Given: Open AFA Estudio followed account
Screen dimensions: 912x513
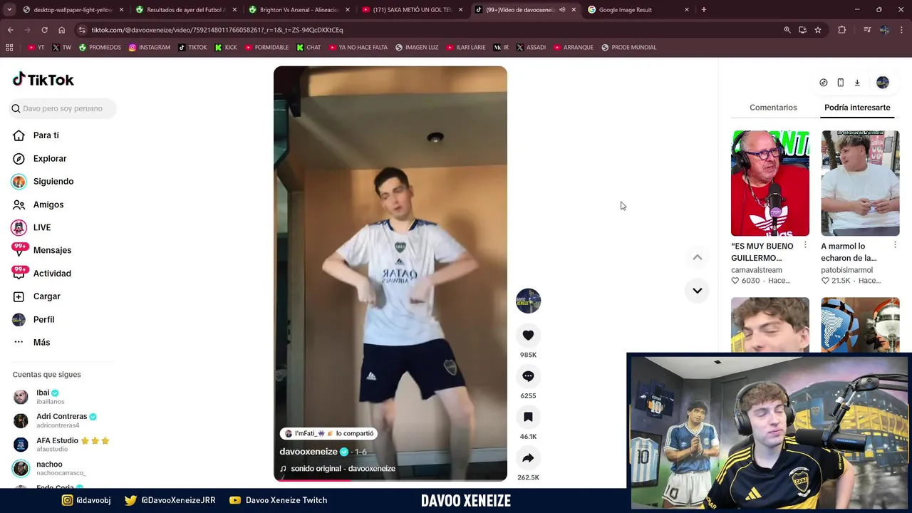Looking at the screenshot, I should pyautogui.click(x=61, y=445).
